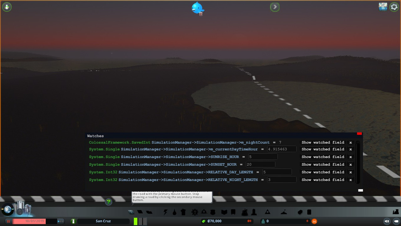Pause or resume the simulation
401x226 pixels.
(x=9, y=221)
